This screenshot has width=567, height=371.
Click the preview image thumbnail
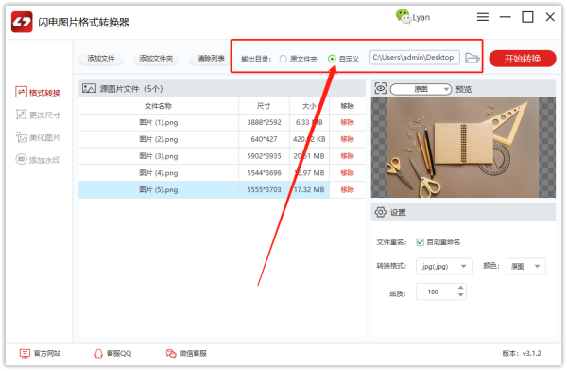click(463, 147)
